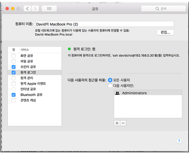The width and height of the screenshot is (189, 153).
Task: Select 다음 사용자만 radio button
Action: coord(110,86)
